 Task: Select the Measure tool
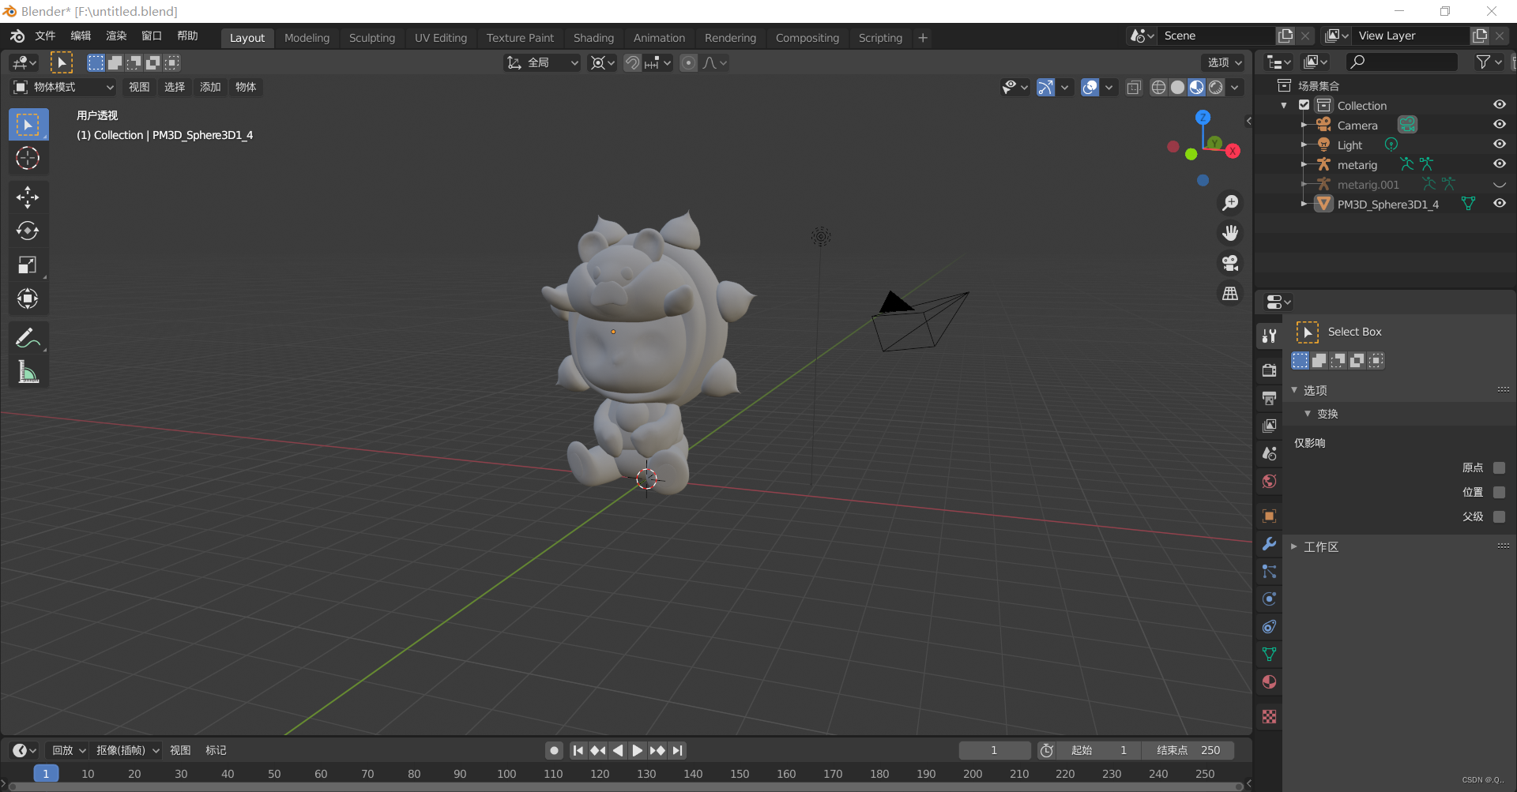click(28, 372)
